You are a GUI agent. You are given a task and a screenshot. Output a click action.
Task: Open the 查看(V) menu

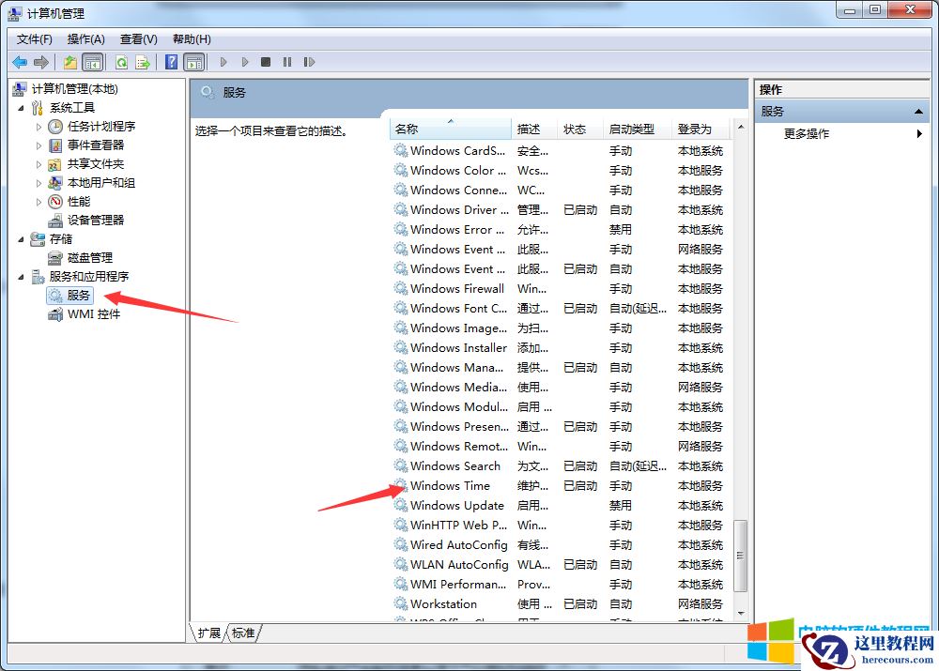138,38
